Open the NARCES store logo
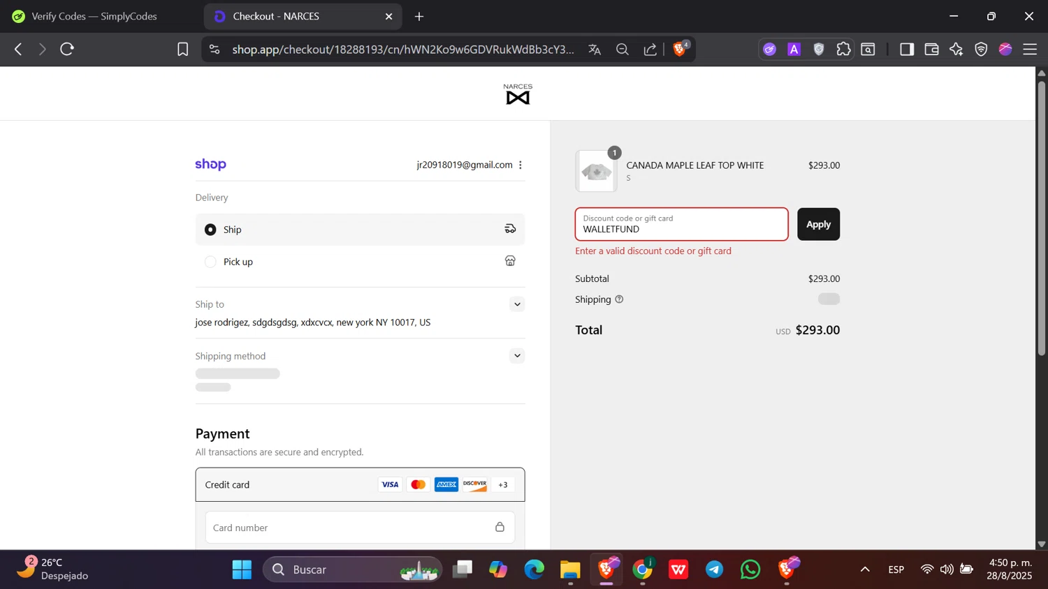 pos(518,94)
